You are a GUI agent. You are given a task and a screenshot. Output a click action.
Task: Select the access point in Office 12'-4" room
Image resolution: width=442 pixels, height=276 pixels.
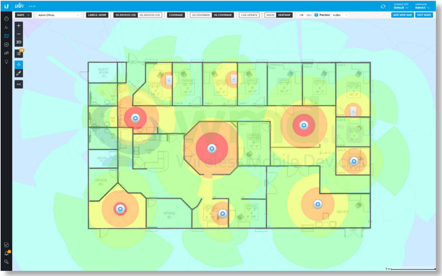(222, 213)
